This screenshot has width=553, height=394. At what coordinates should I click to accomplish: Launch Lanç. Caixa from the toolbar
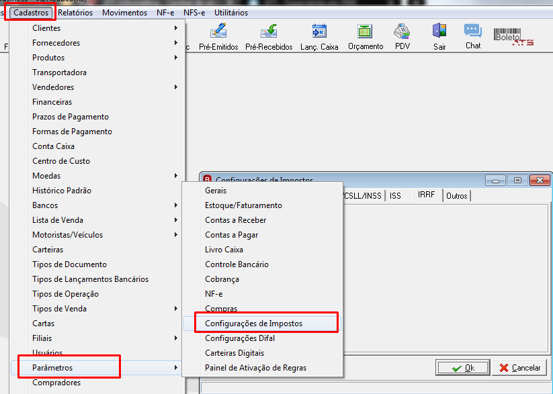pyautogui.click(x=319, y=37)
